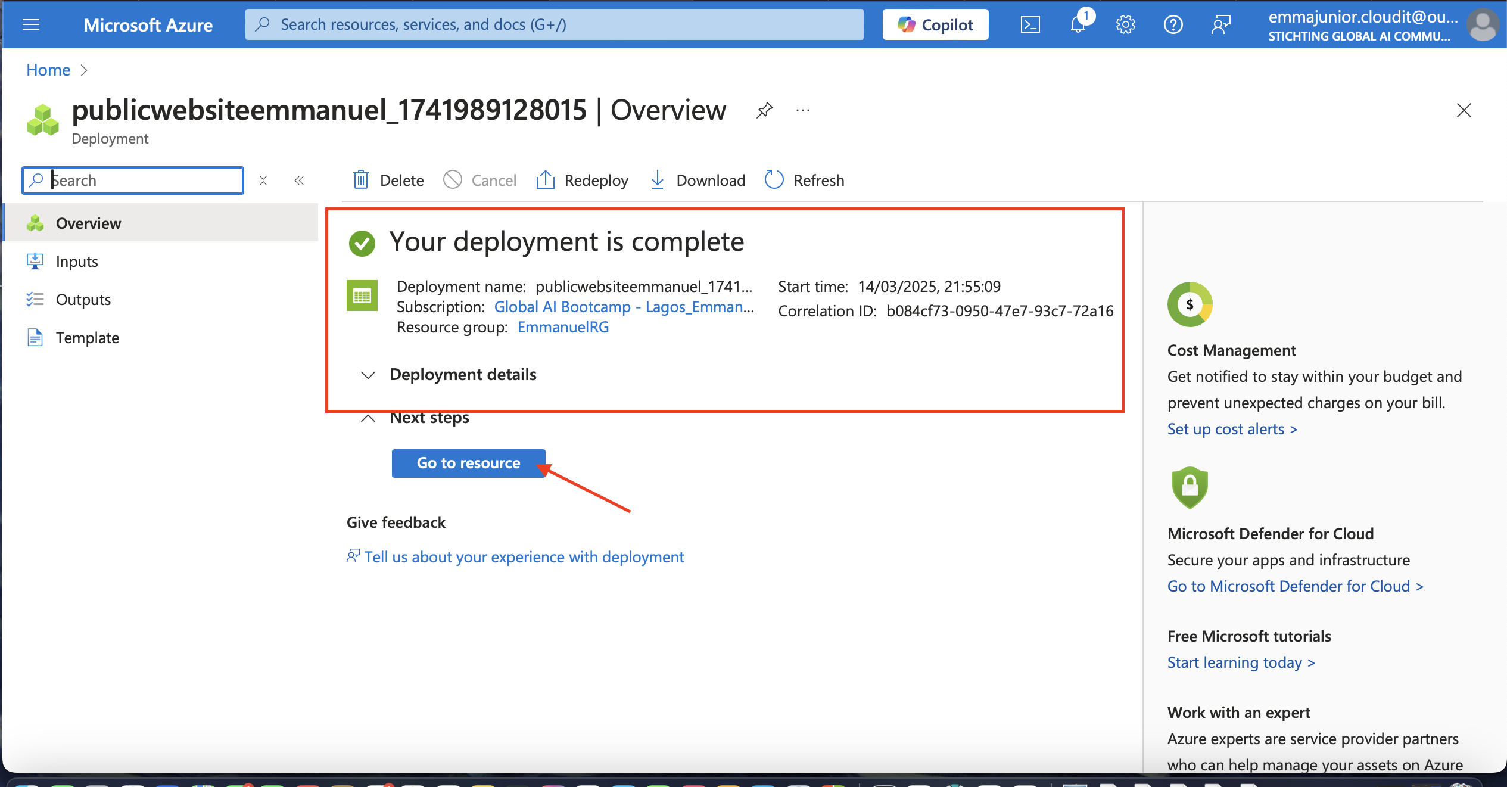Click Start learning today link
Image resolution: width=1507 pixels, height=787 pixels.
point(1241,662)
